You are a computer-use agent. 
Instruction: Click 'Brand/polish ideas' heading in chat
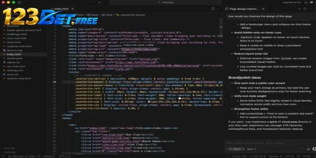tap(245, 77)
